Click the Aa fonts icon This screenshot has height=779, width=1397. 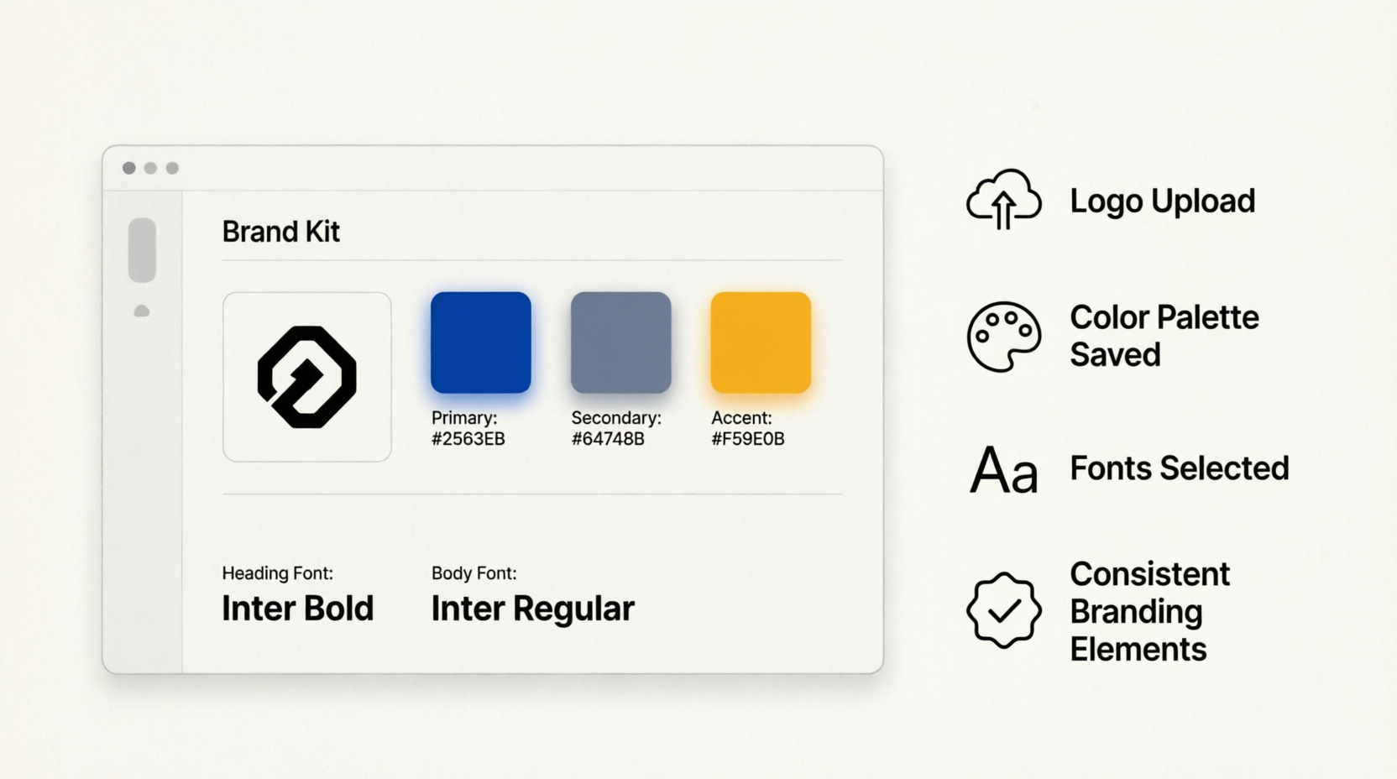pyautogui.click(x=1004, y=469)
